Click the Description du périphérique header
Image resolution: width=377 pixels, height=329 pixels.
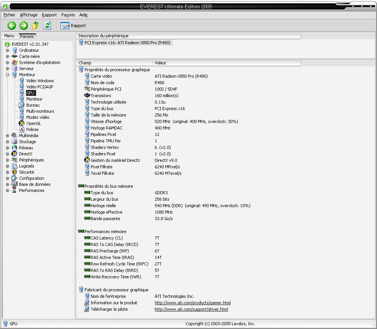(188, 36)
